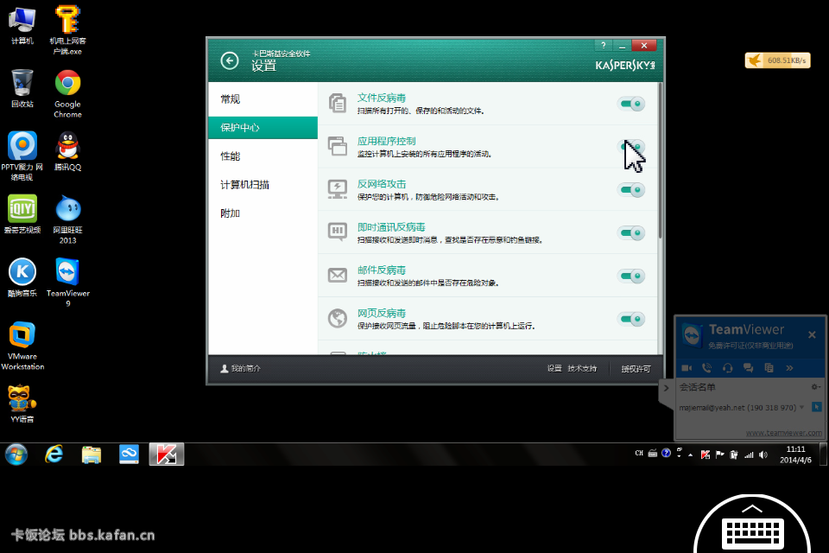829x553 pixels.
Task: Click 技术支持 in Kaspersky footer
Action: tap(582, 368)
